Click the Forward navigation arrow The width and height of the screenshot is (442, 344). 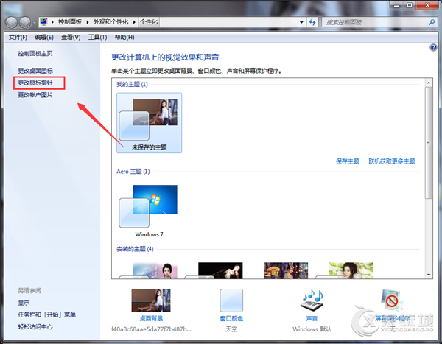[25, 23]
